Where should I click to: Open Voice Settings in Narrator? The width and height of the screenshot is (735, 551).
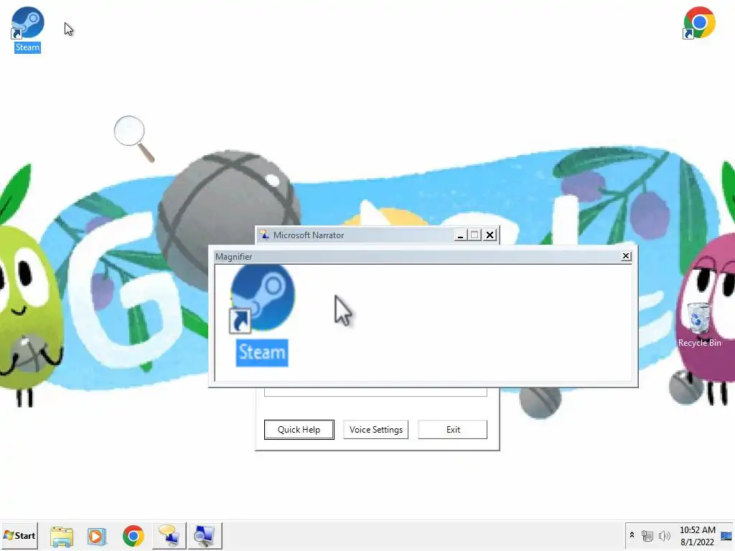pyautogui.click(x=376, y=430)
